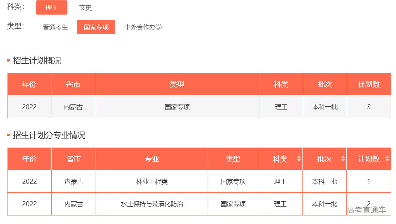Screen dimensions: 396x224
Task: Click the sort arrows beside the 批次 header
Action: 343,159
